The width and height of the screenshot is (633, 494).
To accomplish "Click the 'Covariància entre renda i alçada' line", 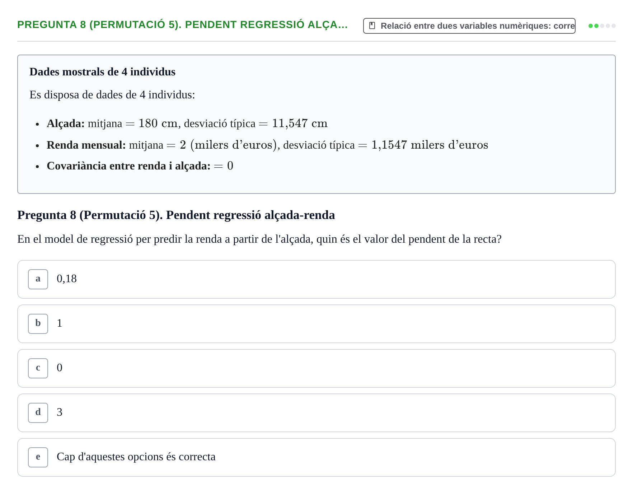I will coord(140,166).
